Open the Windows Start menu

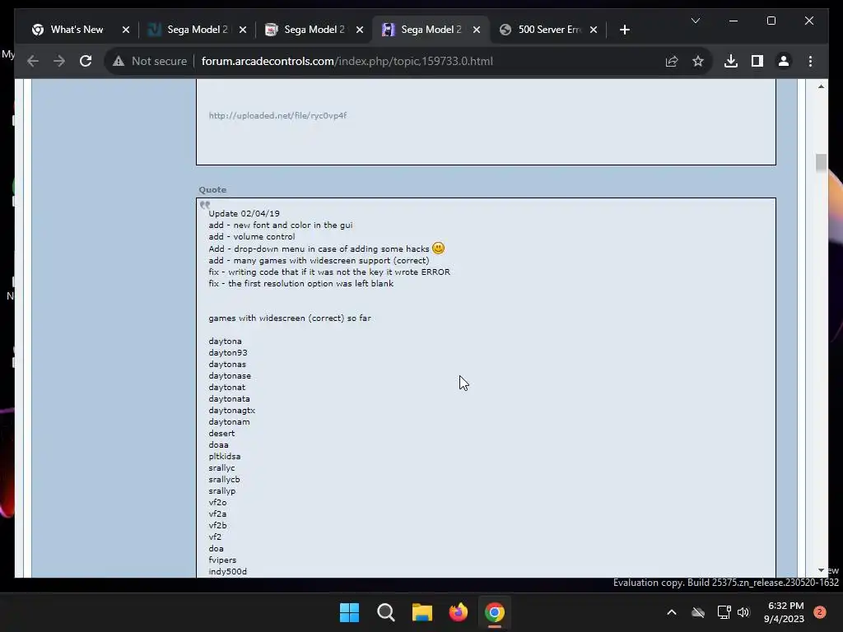pyautogui.click(x=349, y=612)
